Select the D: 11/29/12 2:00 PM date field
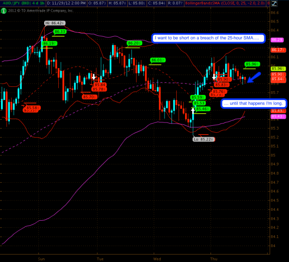This screenshot has height=262, width=289. [66, 3]
